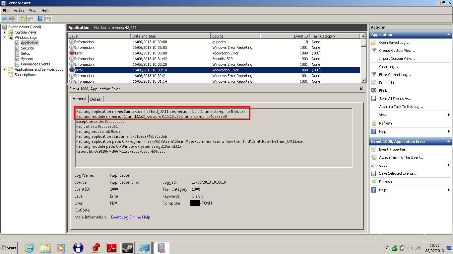Click Save All Events As action
Viewport: 453px width, 254px height.
[396, 99]
